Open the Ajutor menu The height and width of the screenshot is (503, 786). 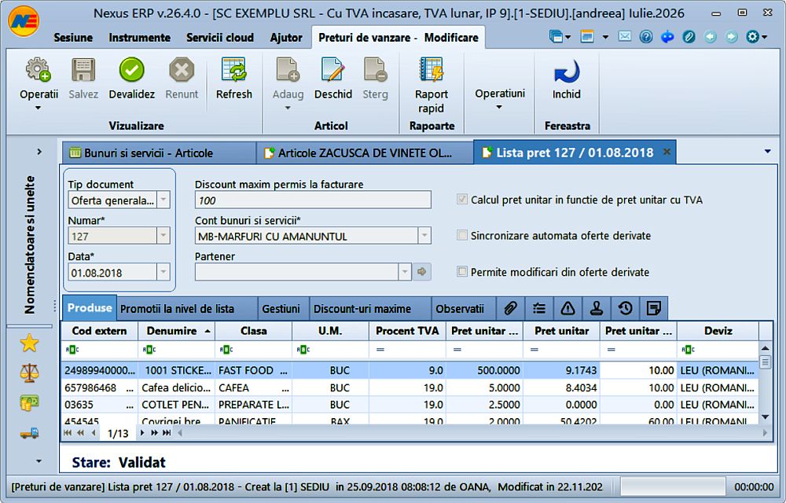pos(286,38)
